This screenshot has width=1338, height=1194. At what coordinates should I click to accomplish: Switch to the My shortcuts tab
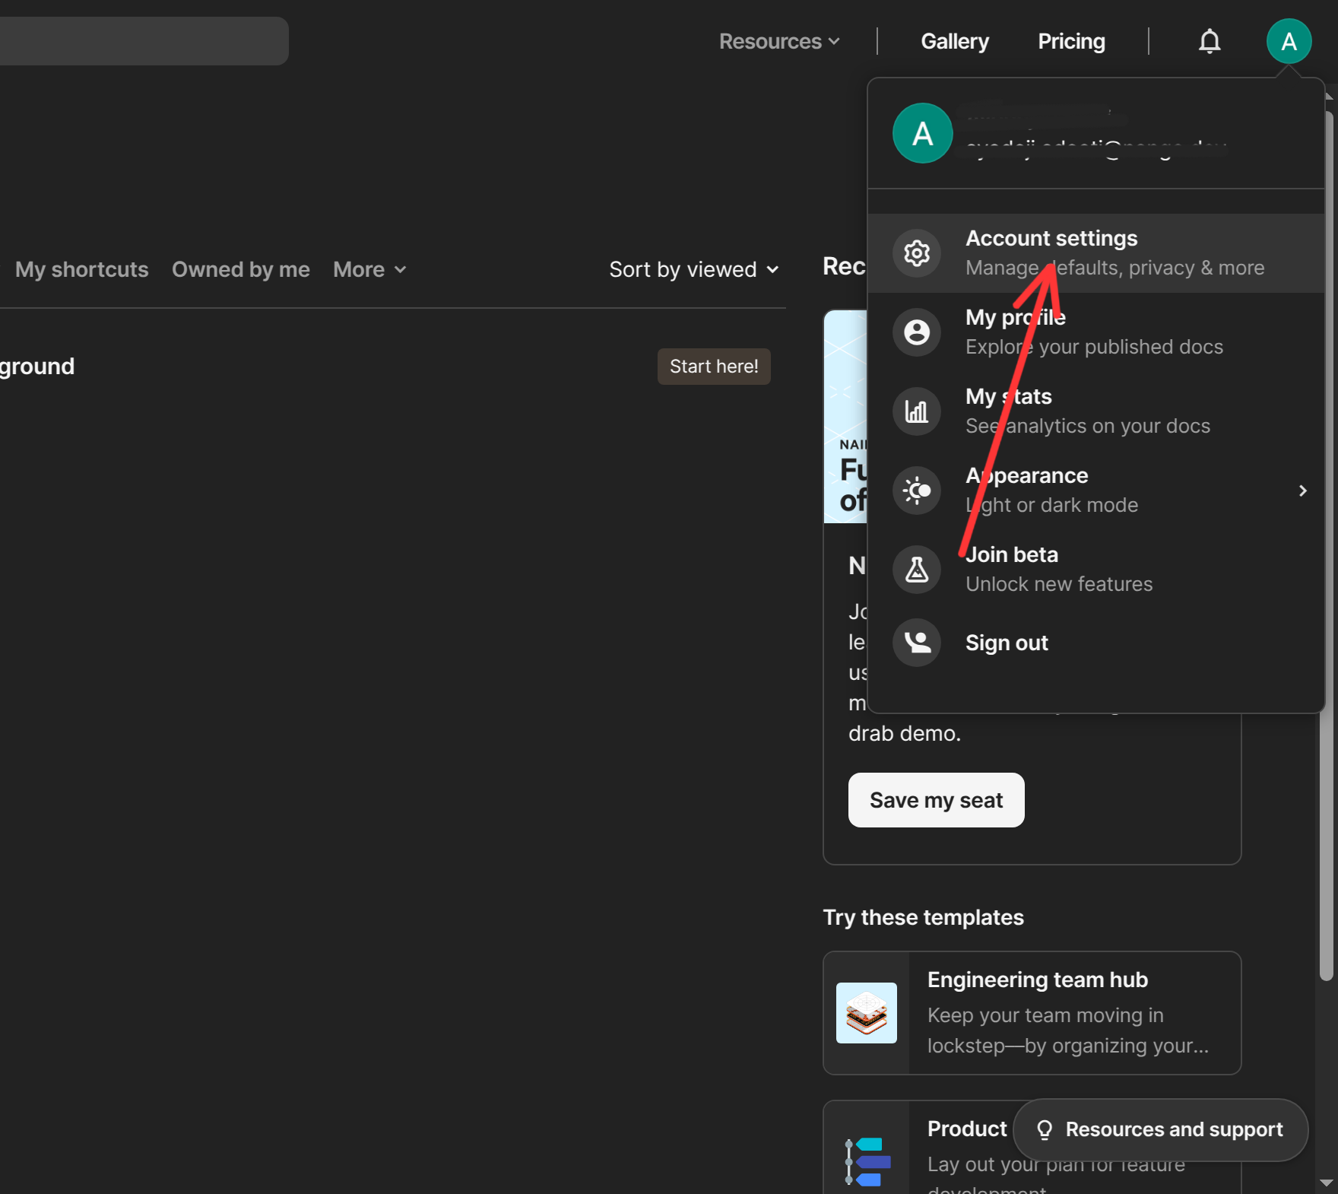click(x=82, y=269)
